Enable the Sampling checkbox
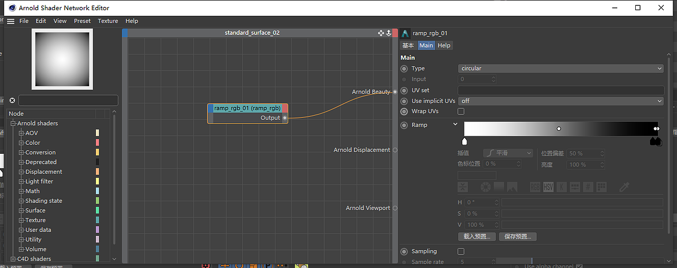 461,252
